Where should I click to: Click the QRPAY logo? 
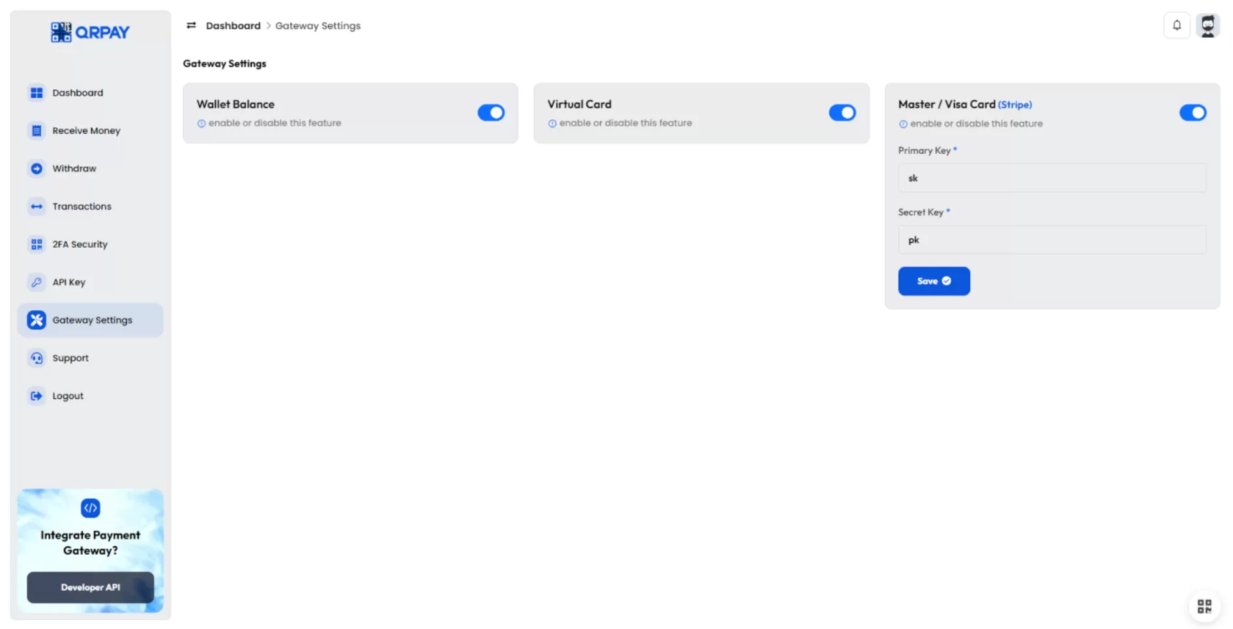90,32
